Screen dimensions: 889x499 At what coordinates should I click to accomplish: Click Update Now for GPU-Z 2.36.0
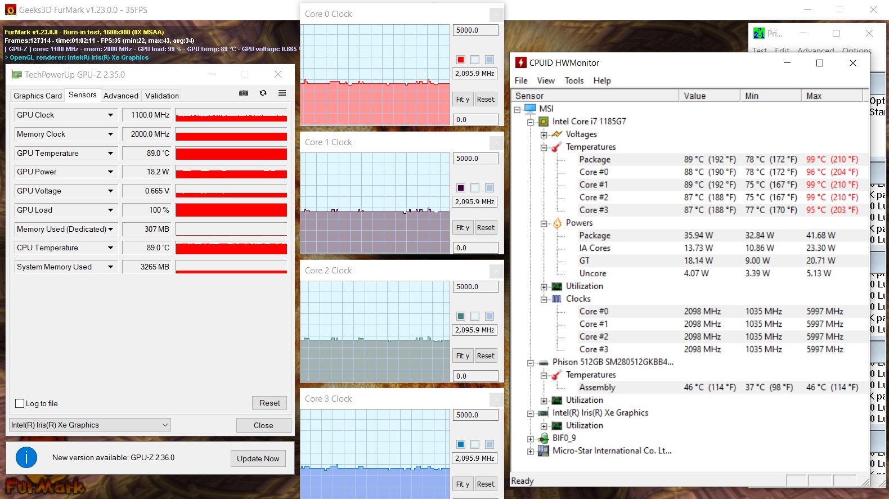point(258,458)
